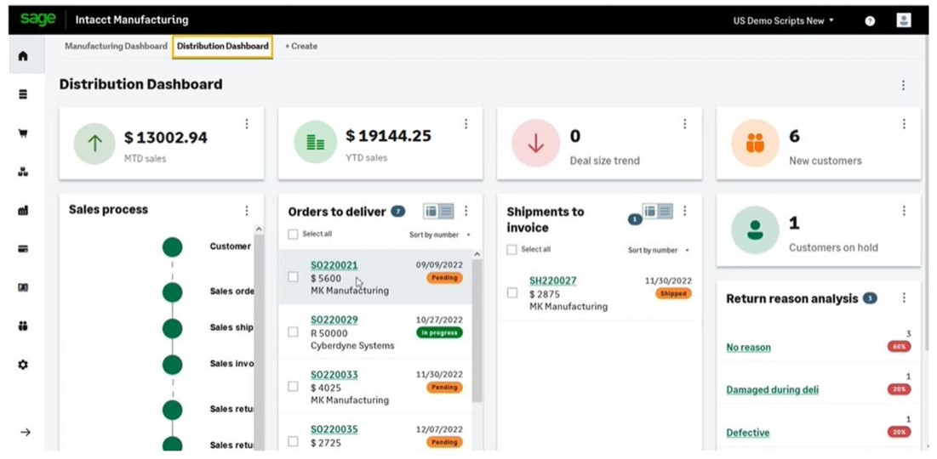Tick the checkbox for shipment SH220027
937x459 pixels.
click(512, 292)
